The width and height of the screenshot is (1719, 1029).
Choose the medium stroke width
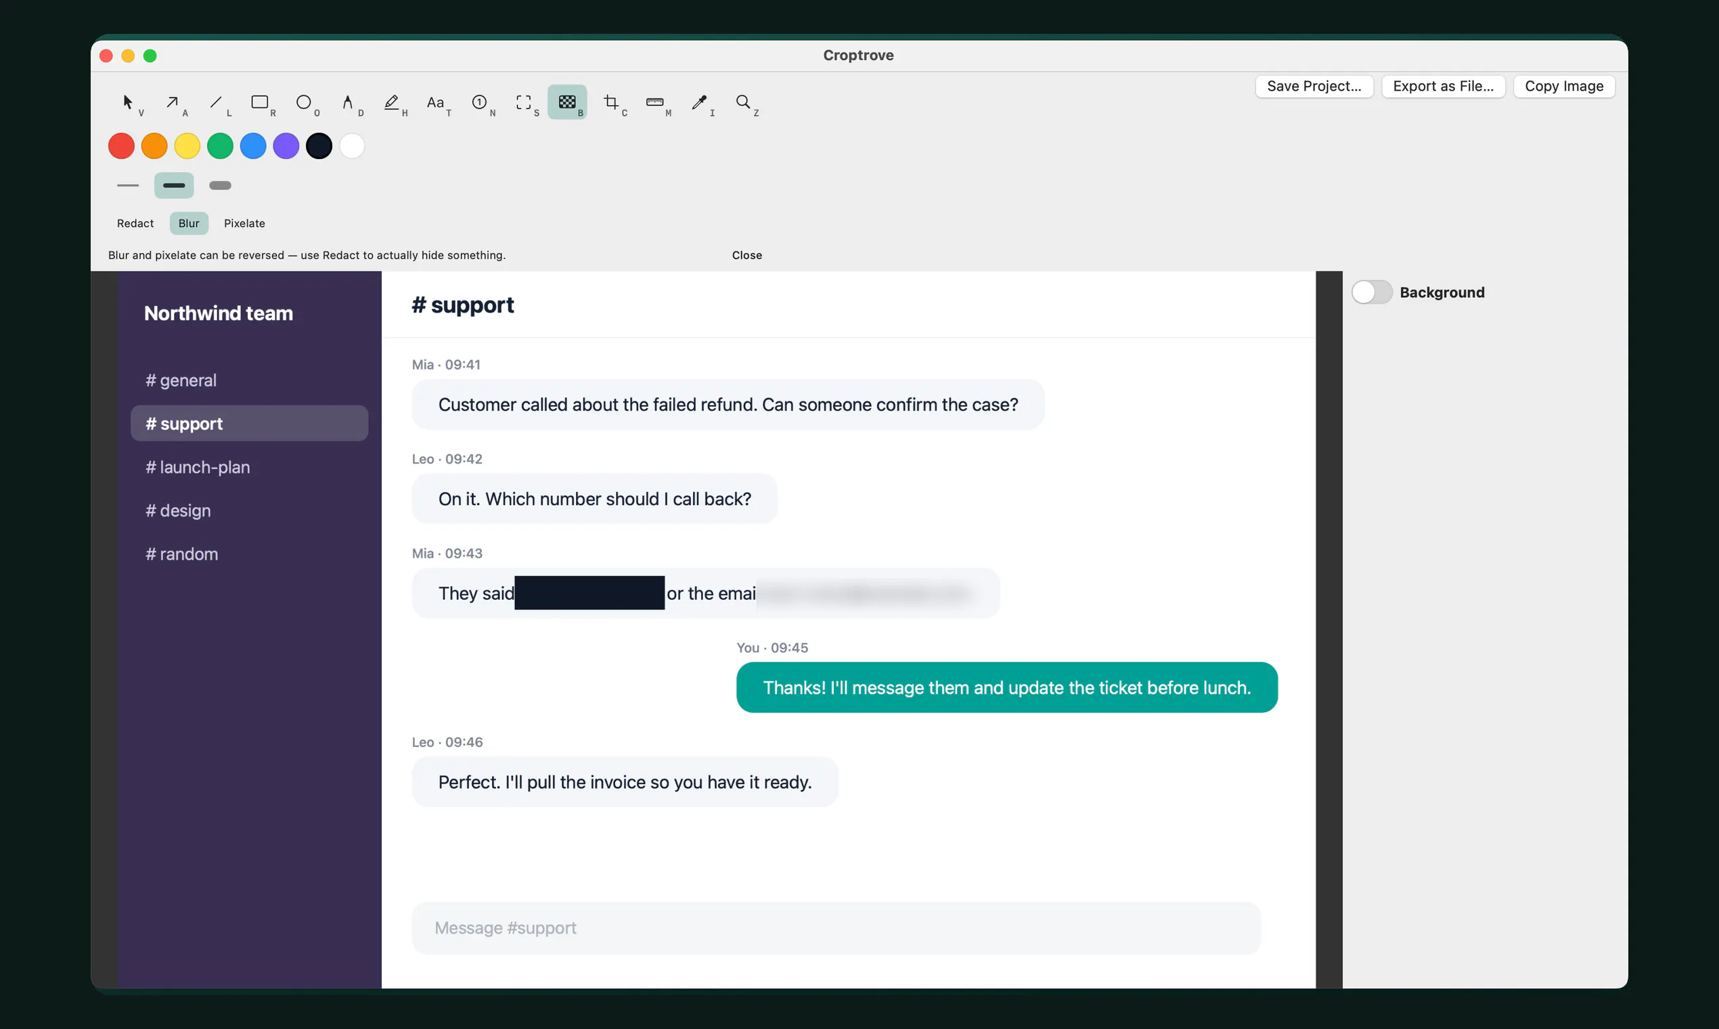click(x=174, y=186)
